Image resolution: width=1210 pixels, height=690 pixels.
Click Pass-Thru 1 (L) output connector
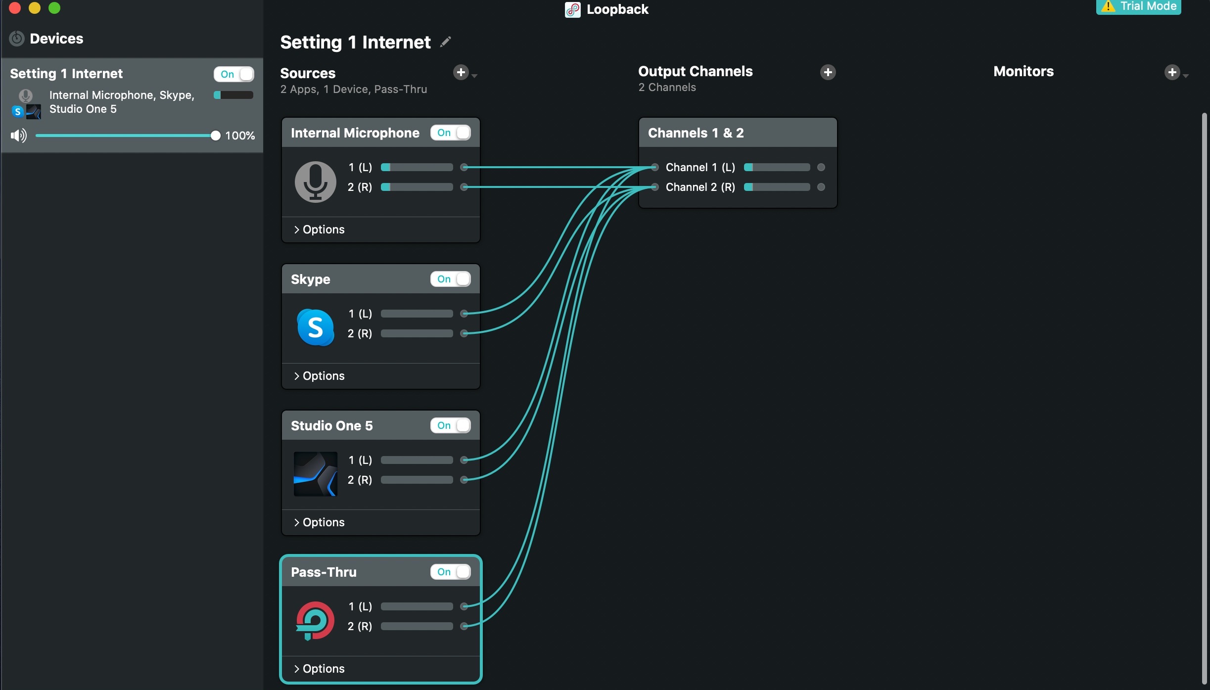(x=464, y=606)
